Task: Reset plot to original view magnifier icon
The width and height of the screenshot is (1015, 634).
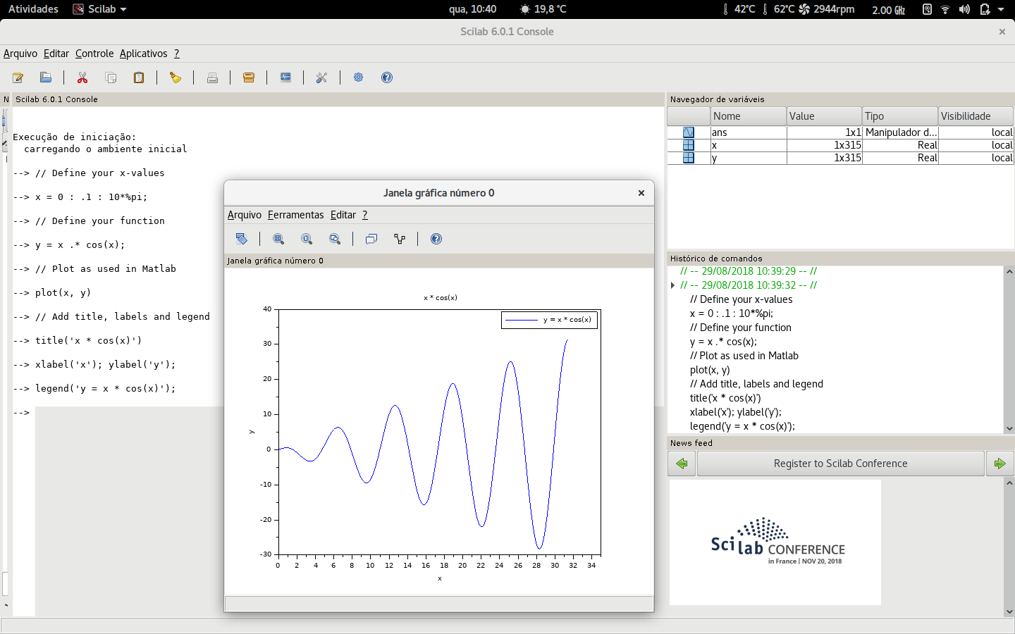Action: pyautogui.click(x=307, y=239)
